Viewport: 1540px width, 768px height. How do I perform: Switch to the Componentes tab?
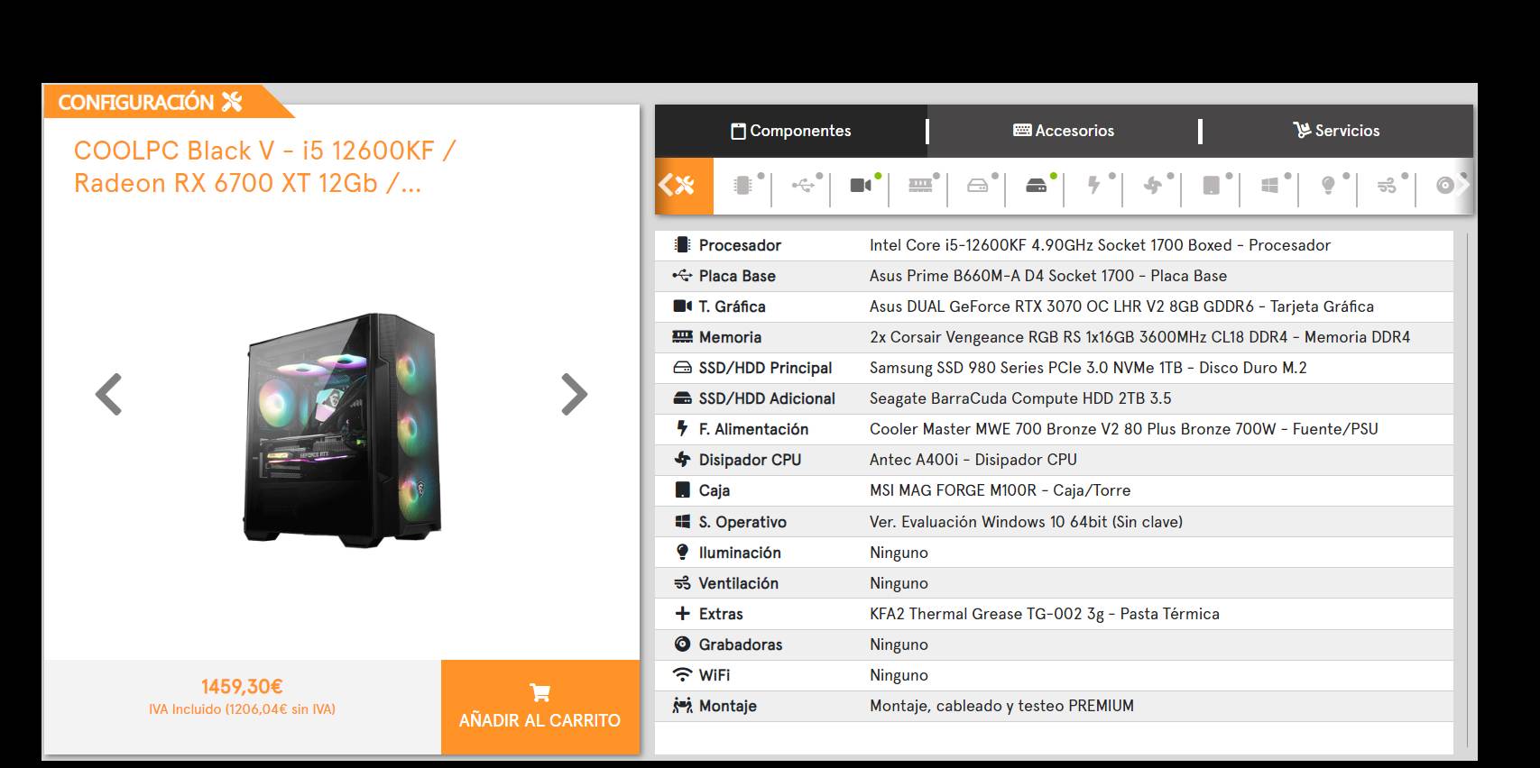coord(790,131)
